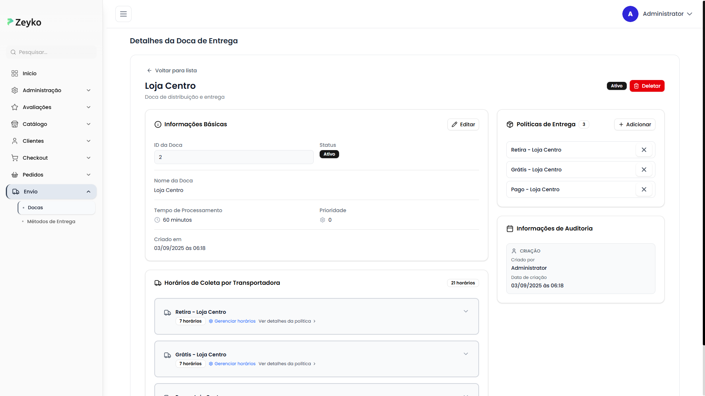Open Métodos de Entrega in the sidebar
The height and width of the screenshot is (396, 705).
(51, 222)
